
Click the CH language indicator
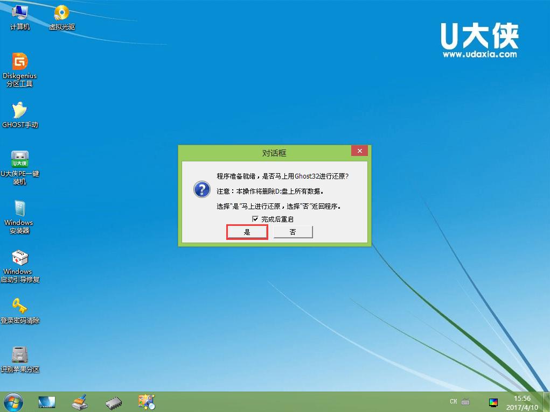tap(453, 402)
